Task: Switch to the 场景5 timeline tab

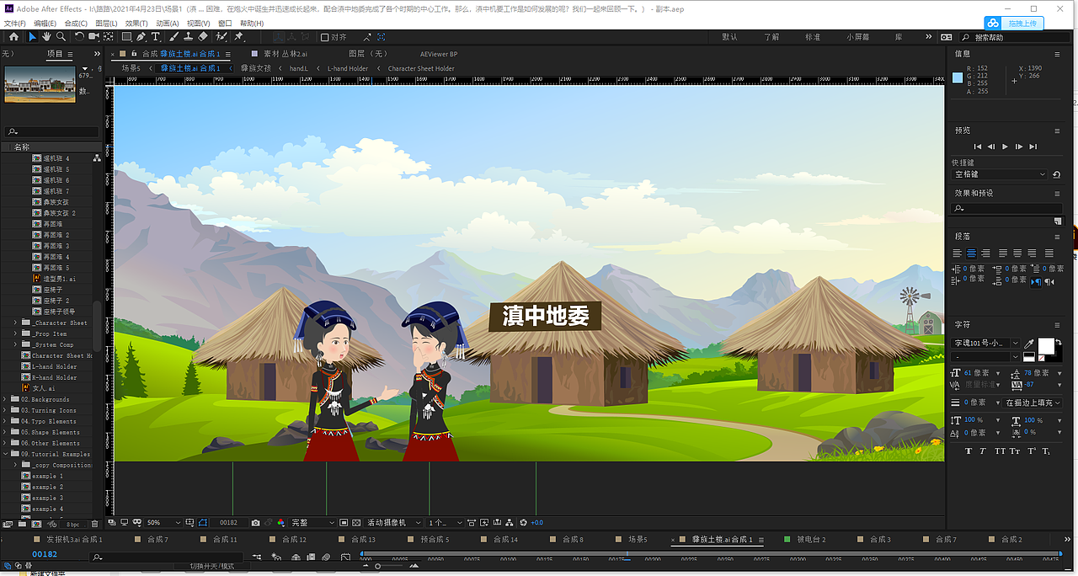Action: pyautogui.click(x=638, y=539)
